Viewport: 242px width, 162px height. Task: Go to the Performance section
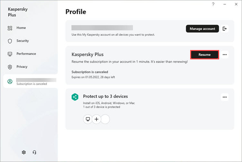(26, 54)
